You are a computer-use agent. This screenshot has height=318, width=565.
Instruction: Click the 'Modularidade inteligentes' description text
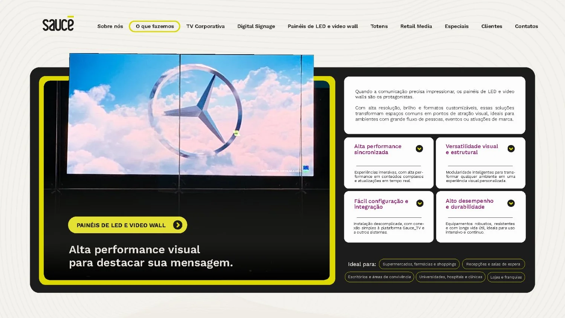tap(481, 176)
